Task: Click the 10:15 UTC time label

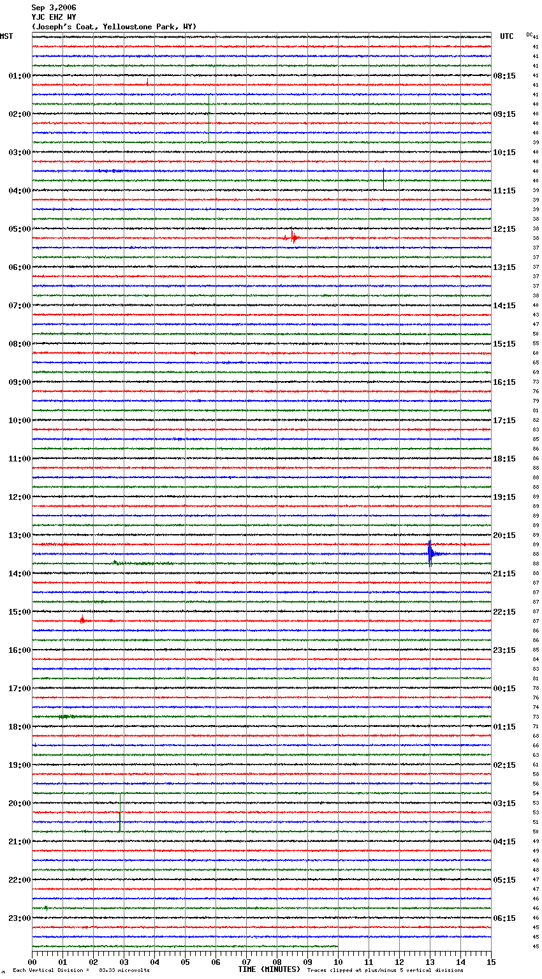Action: pos(504,153)
